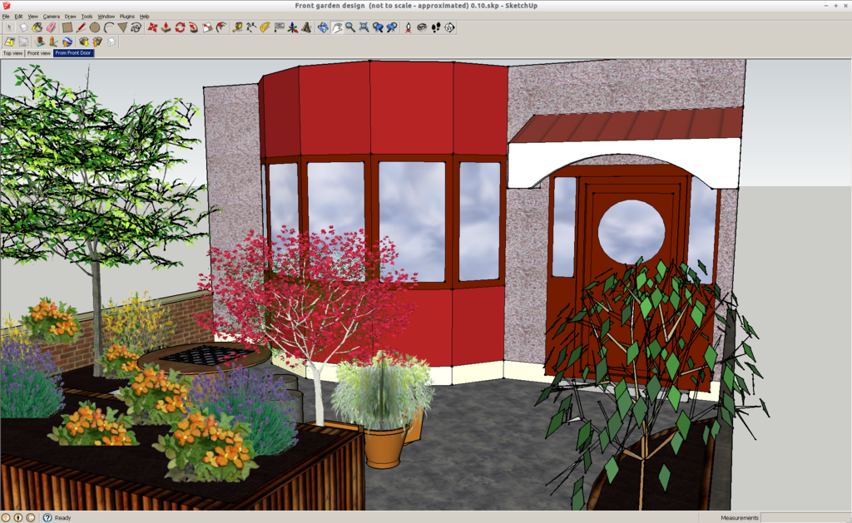This screenshot has height=523, width=852.
Task: Select the Tape Measure tool
Action: 237,27
